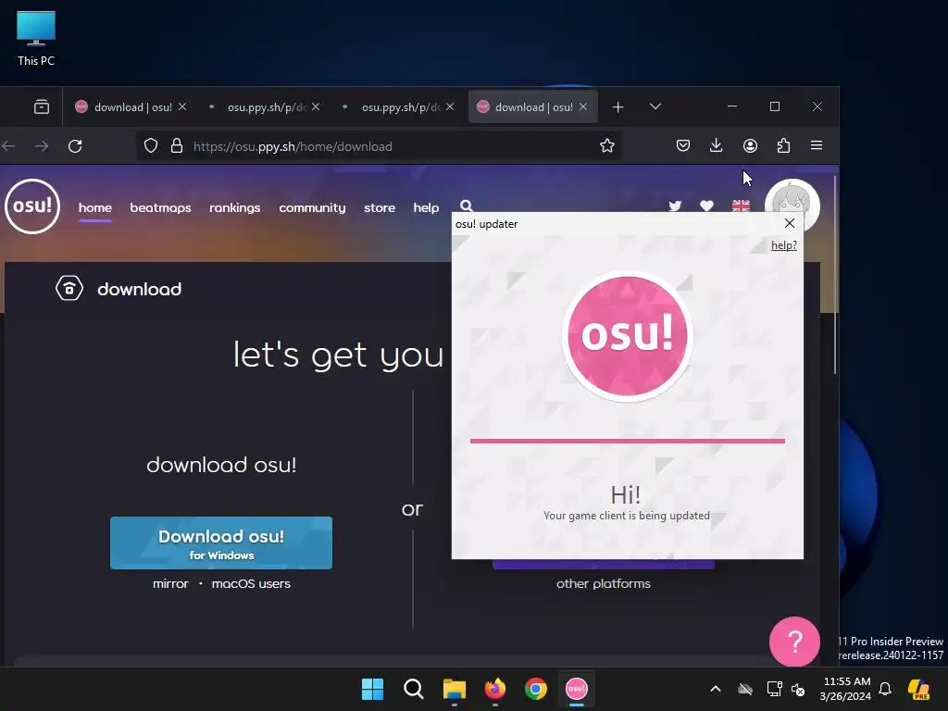Viewport: 948px width, 711px height.
Task: Click Download osu! for Windows button
Action: click(x=221, y=543)
